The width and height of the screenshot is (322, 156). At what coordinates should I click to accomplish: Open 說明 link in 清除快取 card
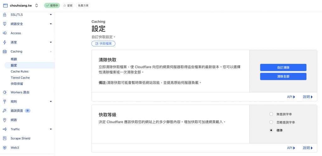click(x=308, y=97)
